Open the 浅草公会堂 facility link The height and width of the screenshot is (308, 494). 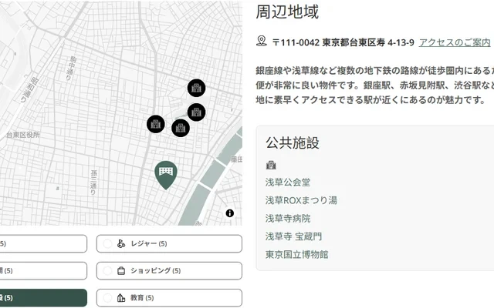288,182
